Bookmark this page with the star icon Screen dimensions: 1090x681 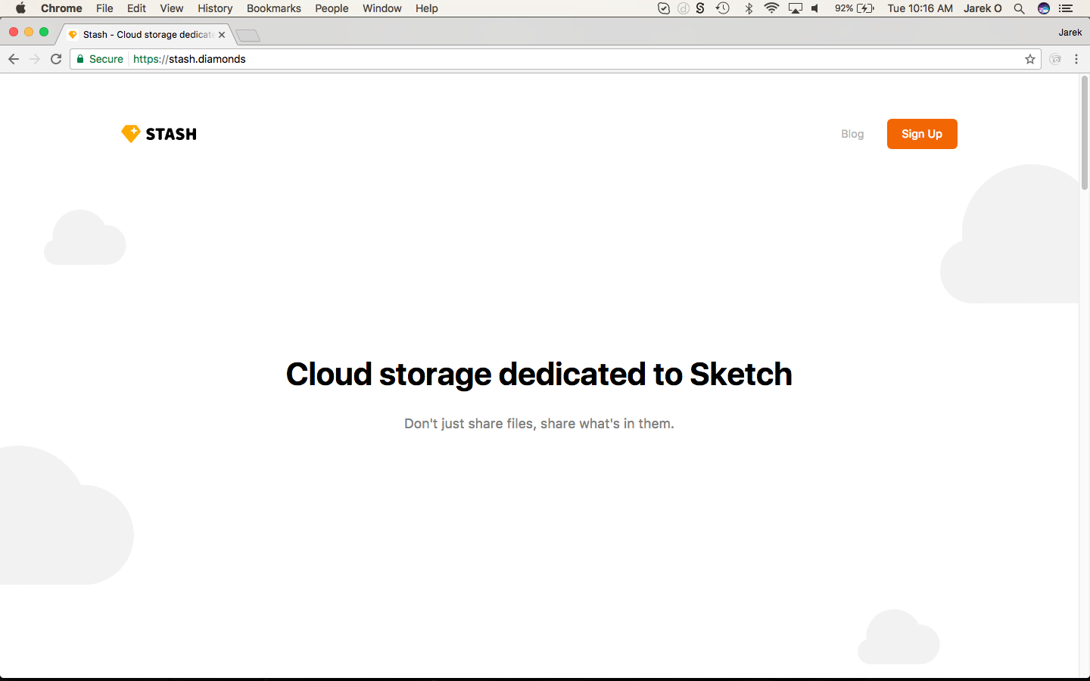(x=1029, y=59)
